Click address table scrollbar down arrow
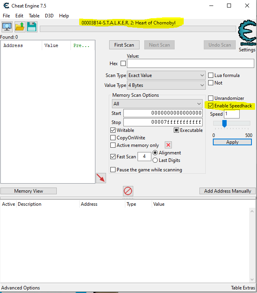The width and height of the screenshot is (257, 293). coord(252,280)
